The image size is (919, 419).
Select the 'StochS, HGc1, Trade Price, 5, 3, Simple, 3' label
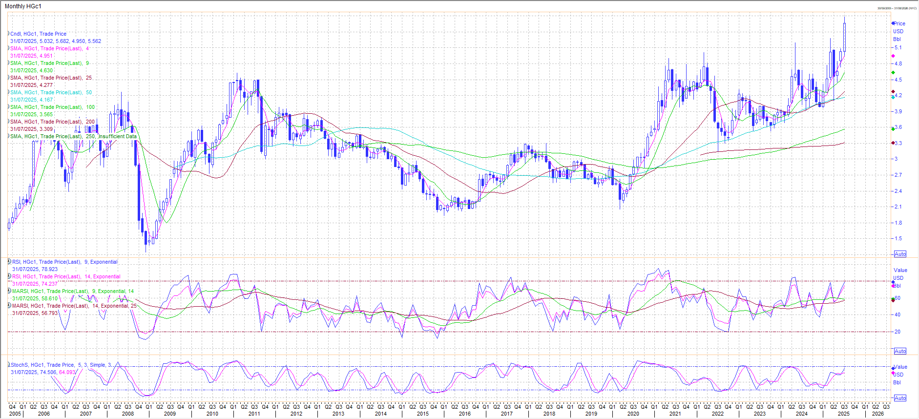pyautogui.click(x=61, y=365)
